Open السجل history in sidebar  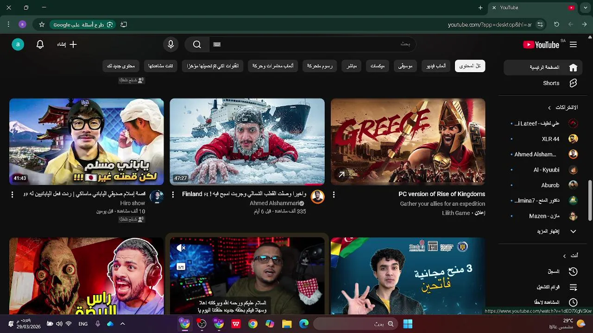[x=543, y=271]
